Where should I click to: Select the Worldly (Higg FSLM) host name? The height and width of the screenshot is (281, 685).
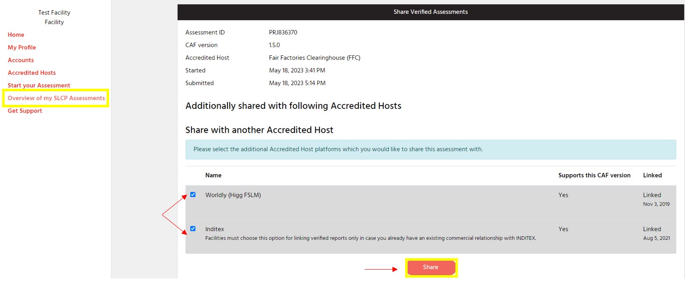pyautogui.click(x=233, y=195)
